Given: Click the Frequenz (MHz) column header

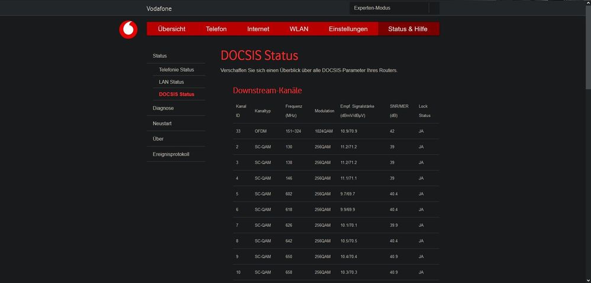Looking at the screenshot, I should tap(294, 111).
